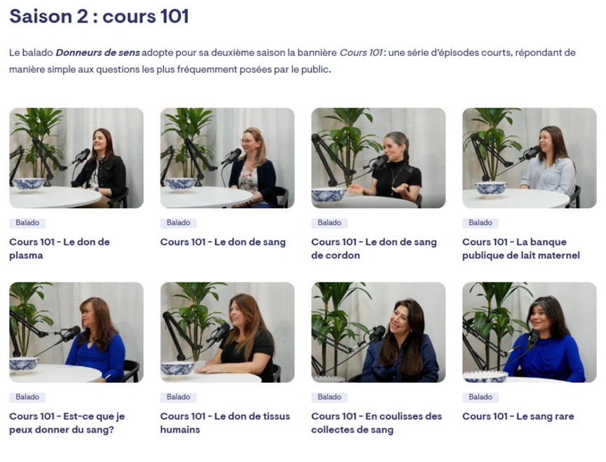Open the Le don de tissus humains thumbnail
The image size is (606, 462).
coord(227,332)
